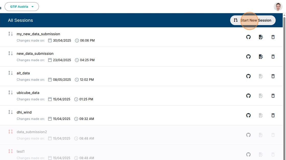Delete the dhi_wind session
This screenshot has height=160, width=286.
tap(273, 115)
